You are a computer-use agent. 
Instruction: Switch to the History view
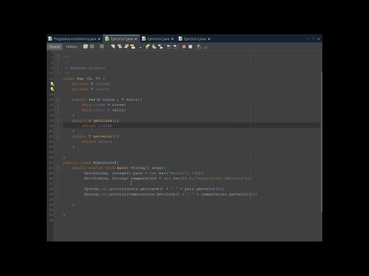pyautogui.click(x=71, y=47)
